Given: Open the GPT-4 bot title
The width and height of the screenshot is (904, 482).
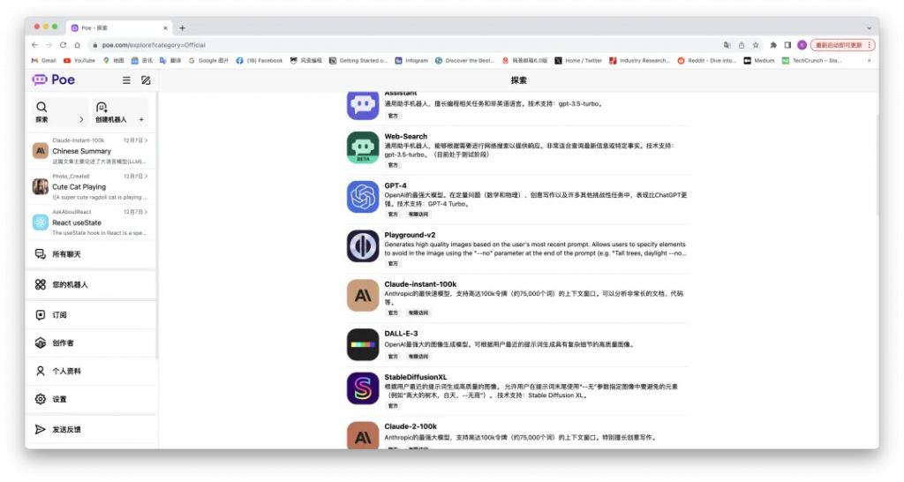Looking at the screenshot, I should tap(395, 185).
